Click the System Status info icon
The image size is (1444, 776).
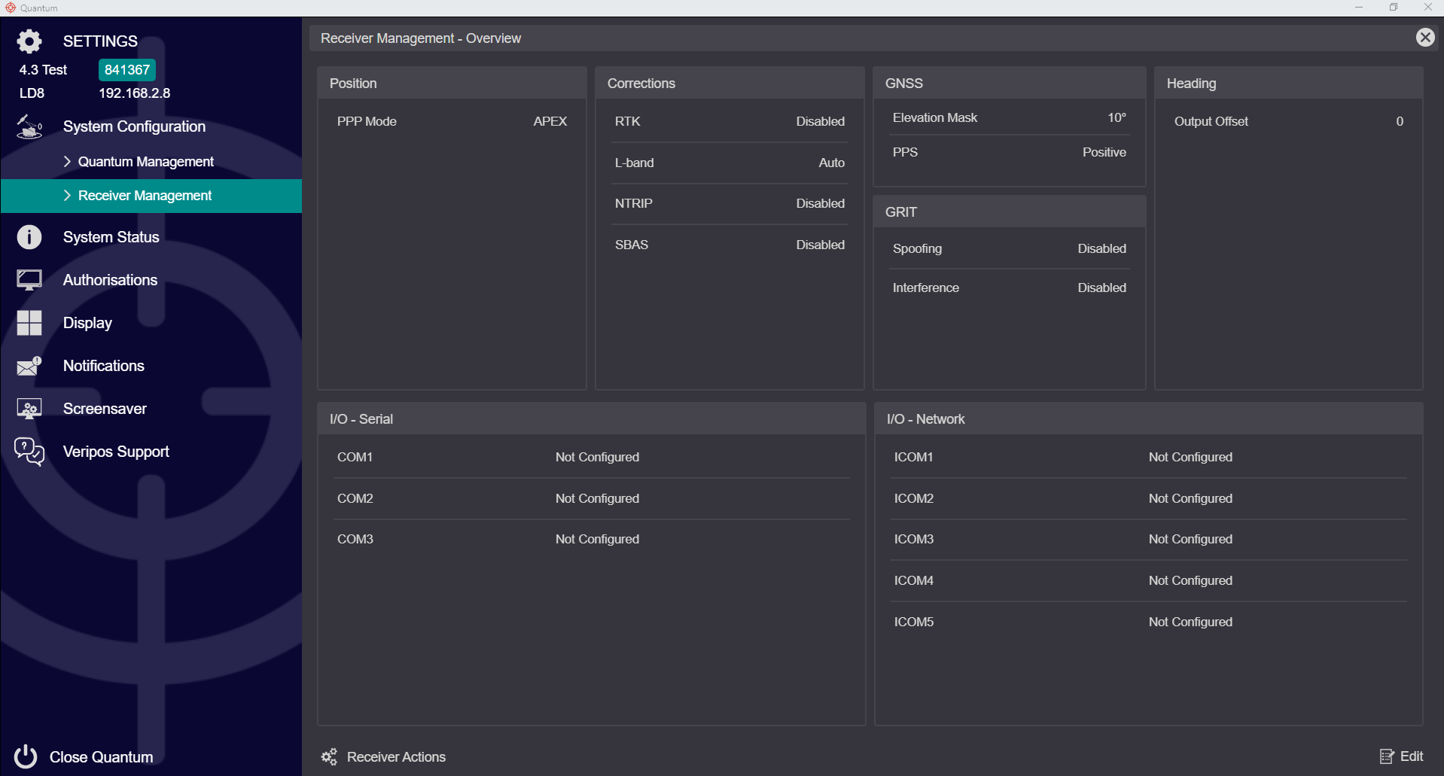pos(29,237)
